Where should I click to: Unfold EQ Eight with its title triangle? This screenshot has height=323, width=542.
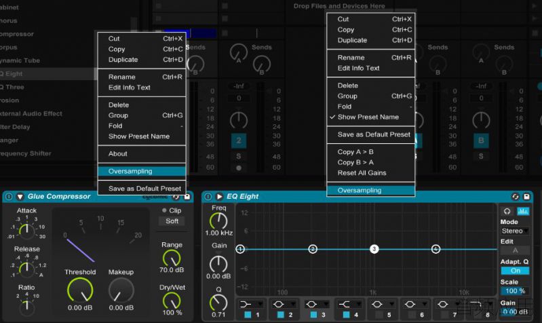(219, 196)
